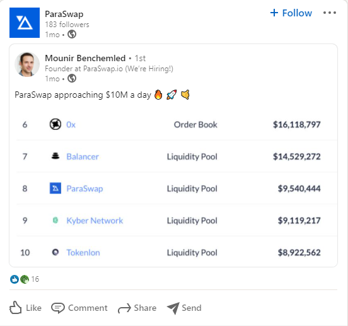
Task: Click the $9,119,217 volume value
Action: (299, 221)
